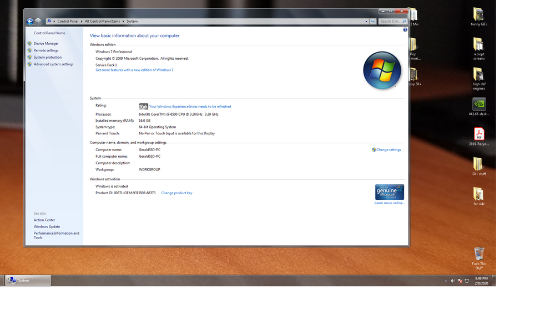Show hidden system tray icons arrow
The height and width of the screenshot is (311, 555).
(446, 281)
